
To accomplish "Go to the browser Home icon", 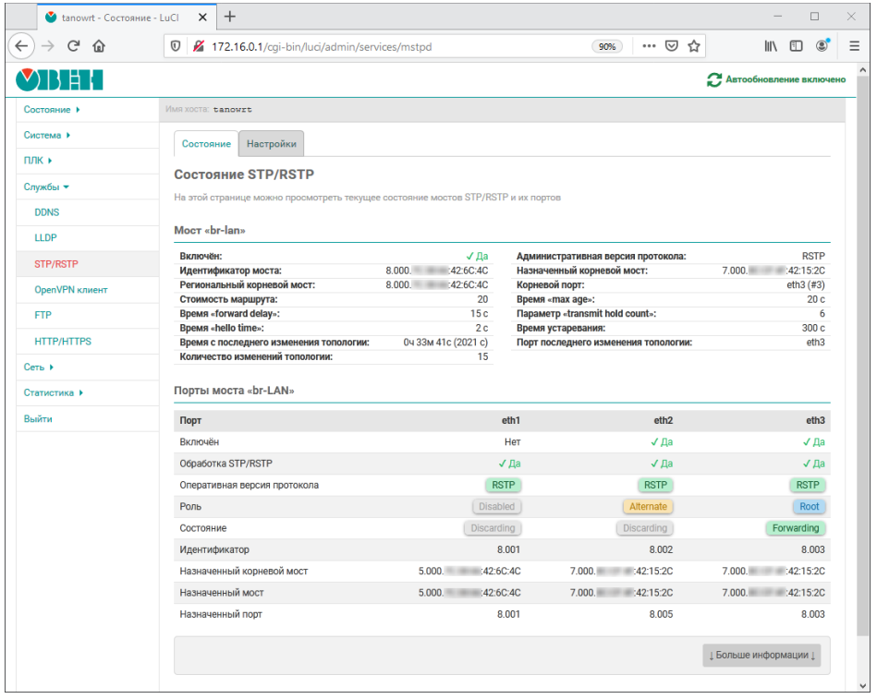I will pos(99,46).
